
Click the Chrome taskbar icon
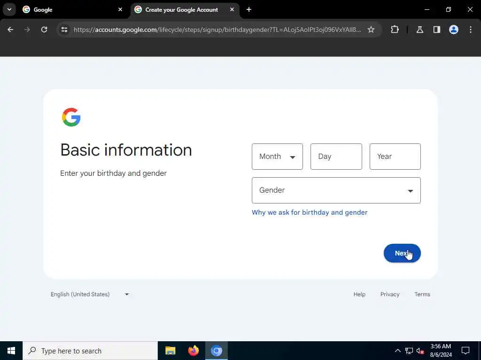(x=216, y=351)
